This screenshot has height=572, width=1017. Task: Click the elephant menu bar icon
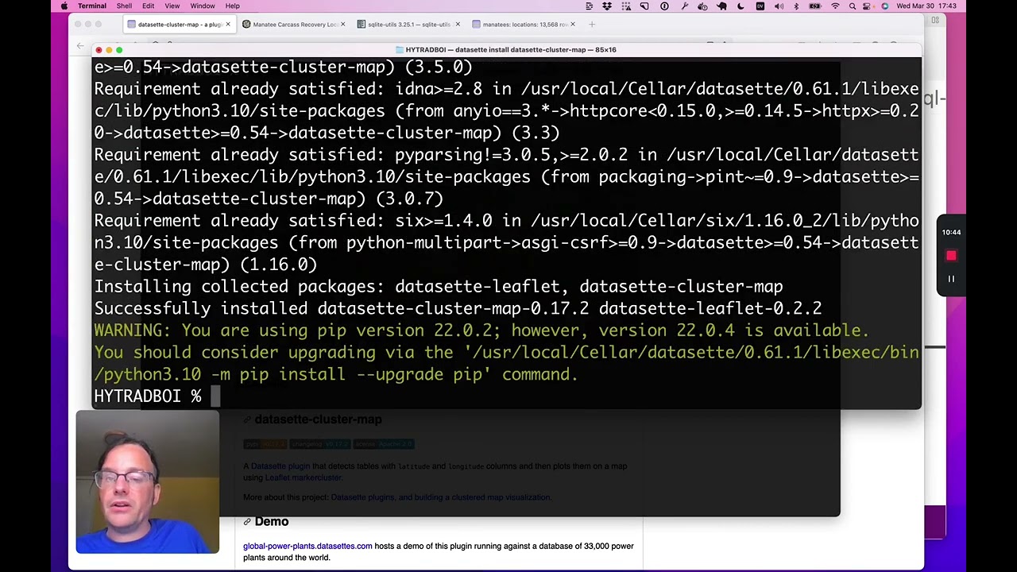coord(721,6)
